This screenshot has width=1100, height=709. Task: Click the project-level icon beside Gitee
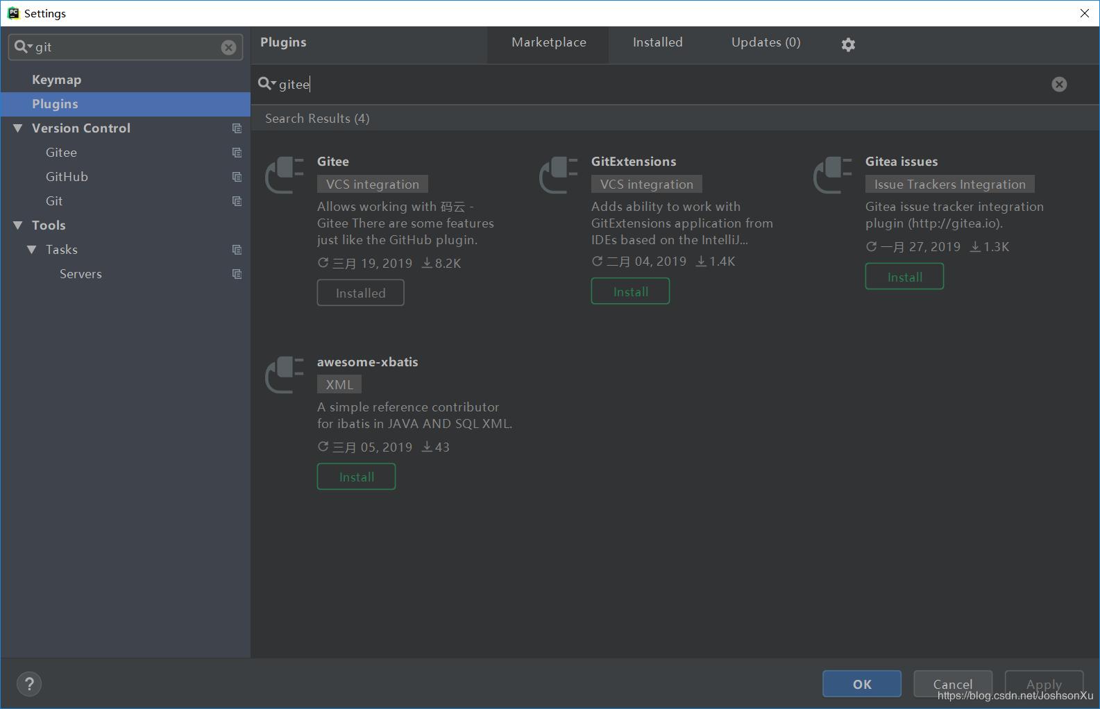pyautogui.click(x=237, y=153)
